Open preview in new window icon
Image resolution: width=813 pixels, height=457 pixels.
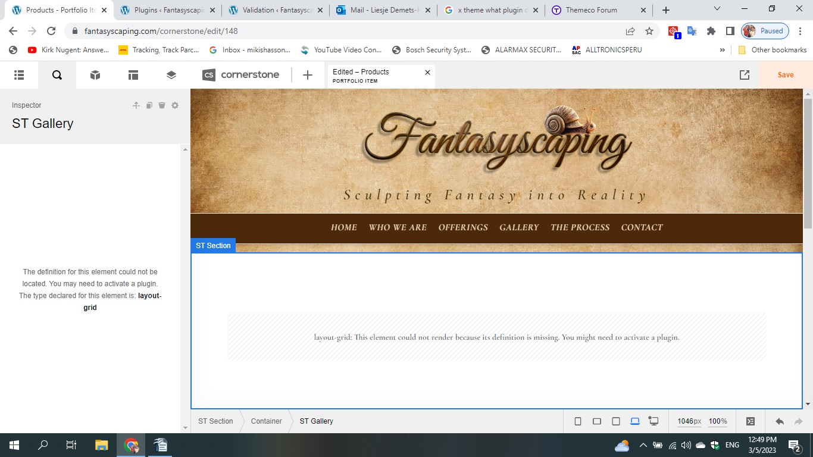coord(745,75)
